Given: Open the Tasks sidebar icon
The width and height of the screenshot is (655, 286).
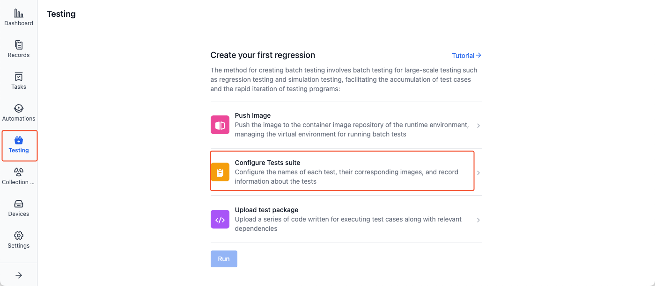Looking at the screenshot, I should [19, 77].
